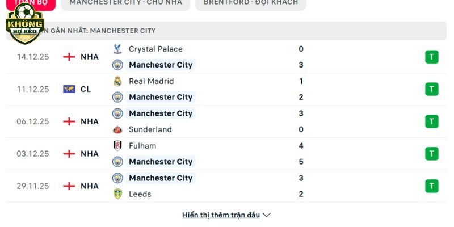This screenshot has width=454, height=227.
Task: Click the Fulham club crest
Action: tap(117, 146)
